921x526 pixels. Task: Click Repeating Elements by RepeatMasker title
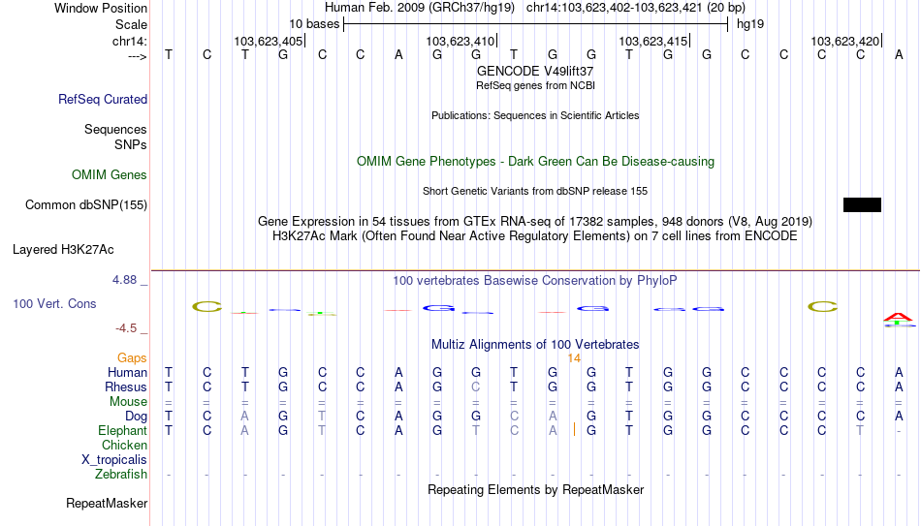tap(535, 489)
